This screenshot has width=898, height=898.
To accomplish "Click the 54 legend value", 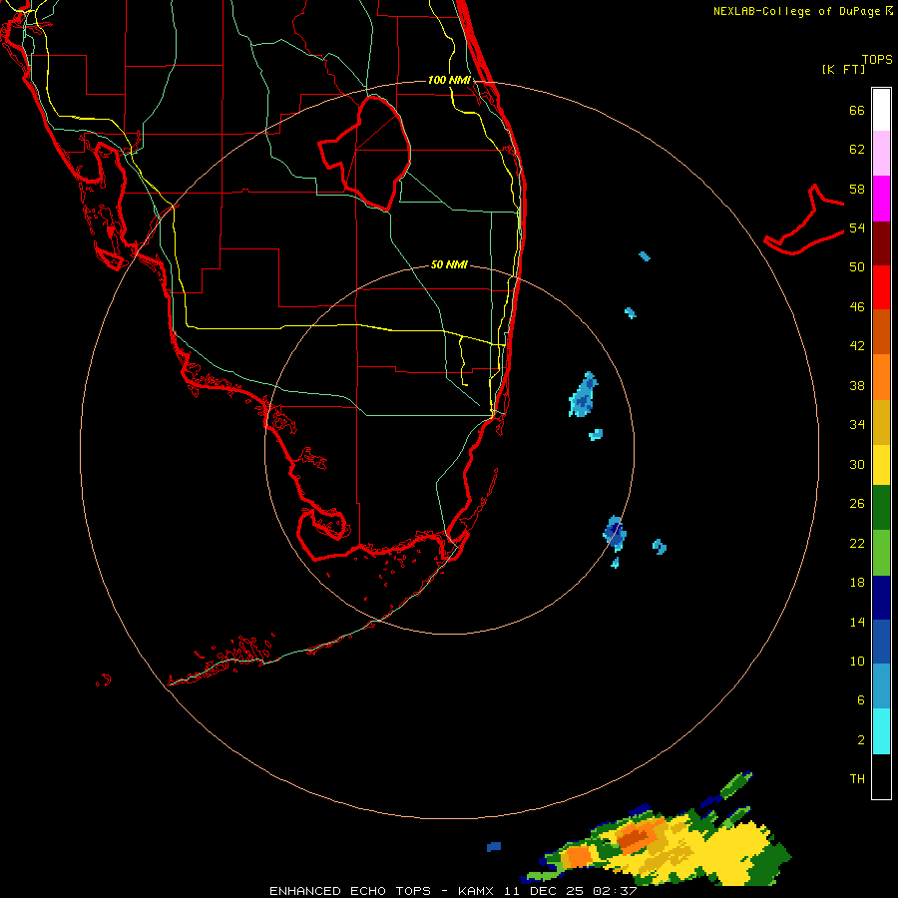I will (857, 227).
